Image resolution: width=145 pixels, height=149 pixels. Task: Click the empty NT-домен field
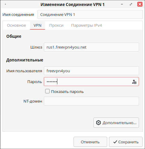coord(91,101)
